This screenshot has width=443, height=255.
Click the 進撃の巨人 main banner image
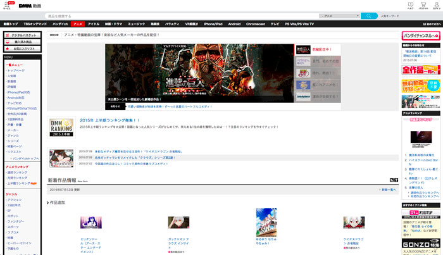[x=199, y=73]
